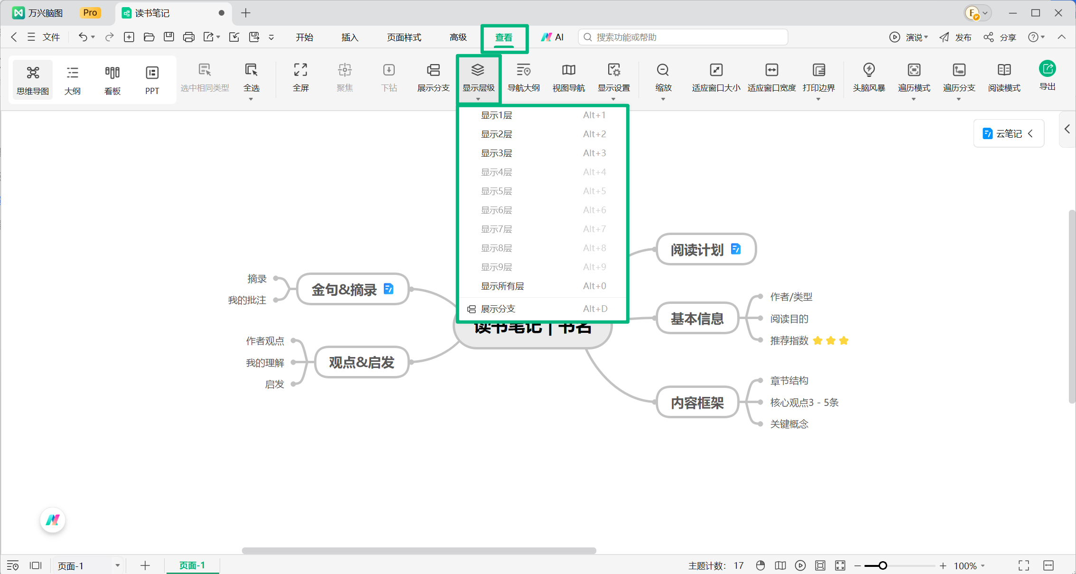Image resolution: width=1076 pixels, height=574 pixels.
Task: Click the open folder icon
Action: point(149,37)
